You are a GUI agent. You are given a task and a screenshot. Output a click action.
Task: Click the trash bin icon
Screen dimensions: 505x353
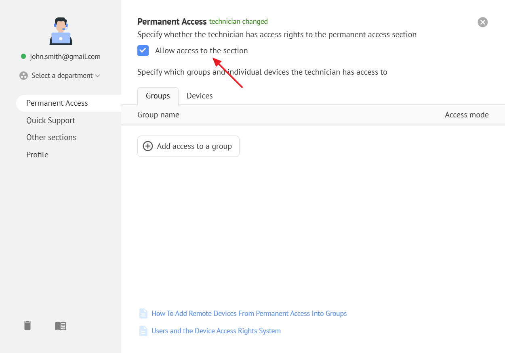(x=27, y=326)
